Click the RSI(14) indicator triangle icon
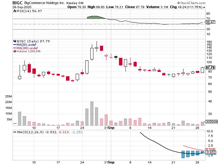This screenshot has width=218, height=165. [x=15, y=11]
